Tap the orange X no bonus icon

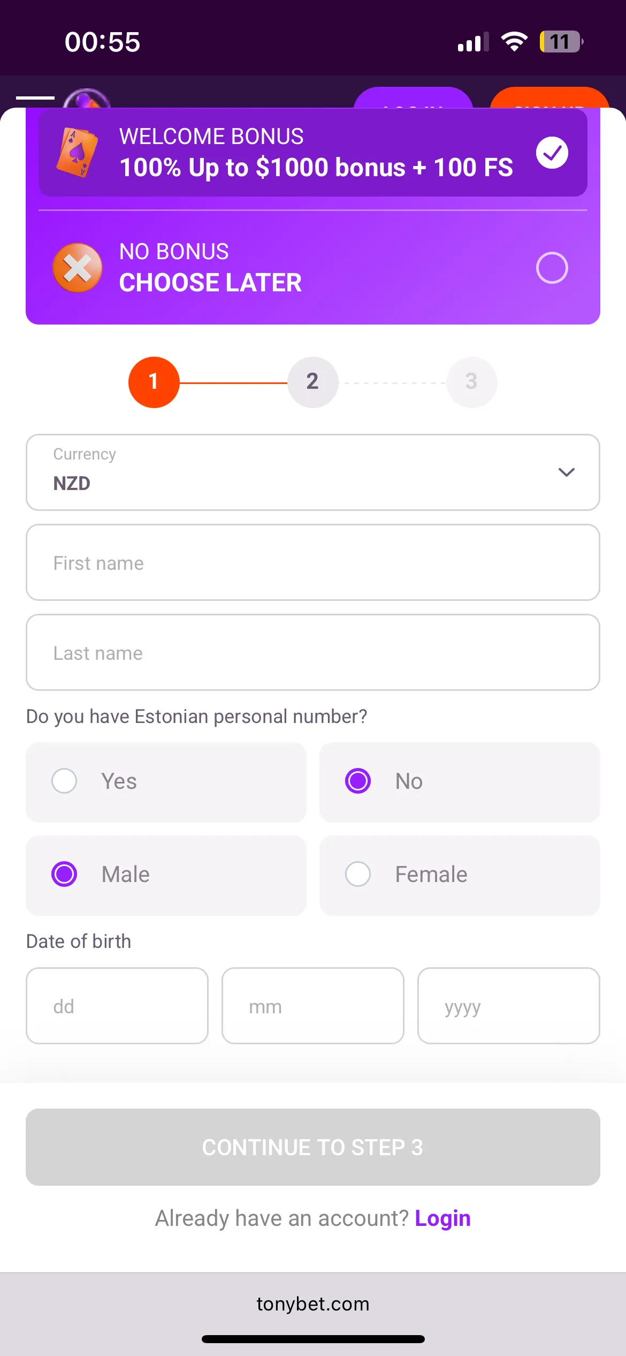(78, 268)
